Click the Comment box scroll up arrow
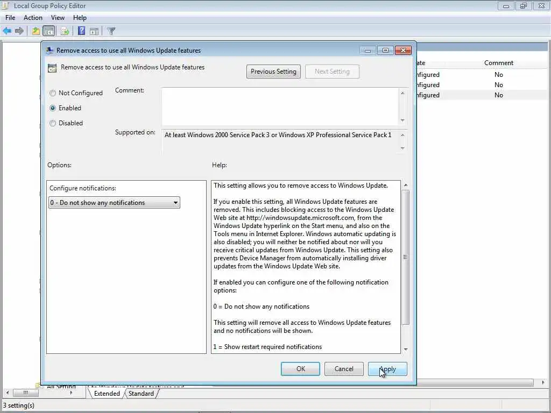Viewport: 551px width, 413px height. (402, 93)
